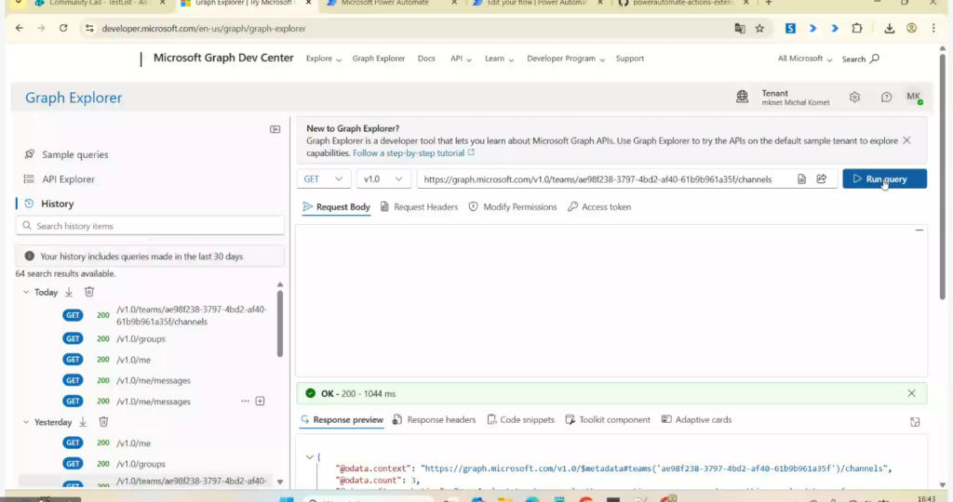The height and width of the screenshot is (502, 953).
Task: Close the New to Graph Explorer banner
Action: (x=906, y=140)
